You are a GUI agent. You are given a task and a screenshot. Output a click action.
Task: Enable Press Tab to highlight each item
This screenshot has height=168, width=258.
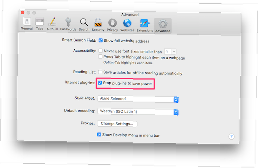100,57
